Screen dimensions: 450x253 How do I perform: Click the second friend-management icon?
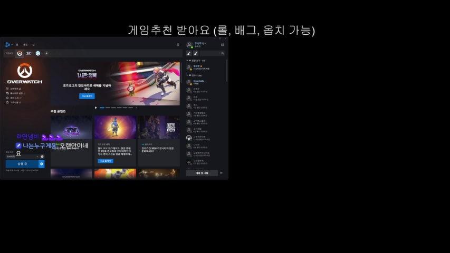tap(196, 53)
